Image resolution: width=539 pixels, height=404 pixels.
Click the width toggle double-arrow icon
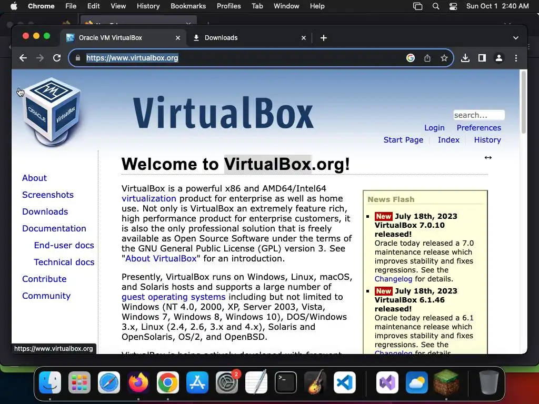(488, 158)
